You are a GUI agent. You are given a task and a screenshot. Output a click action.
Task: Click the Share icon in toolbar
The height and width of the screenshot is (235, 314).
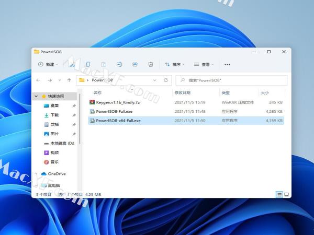coord(135,64)
